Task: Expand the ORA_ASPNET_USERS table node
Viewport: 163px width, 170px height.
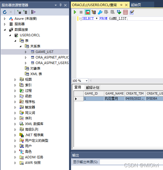Action: tap(26, 63)
